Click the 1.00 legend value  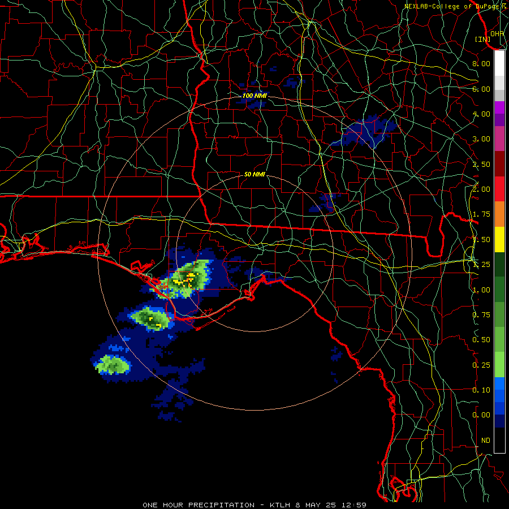(x=481, y=290)
